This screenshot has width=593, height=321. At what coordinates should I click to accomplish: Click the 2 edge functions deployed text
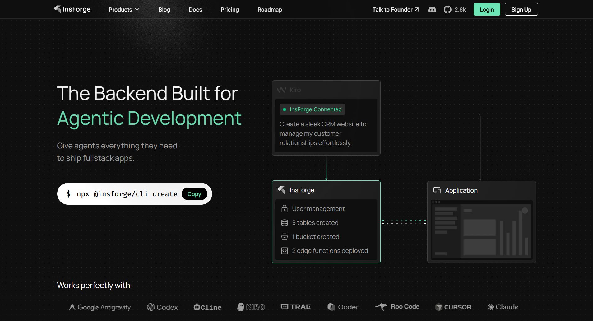(330, 251)
